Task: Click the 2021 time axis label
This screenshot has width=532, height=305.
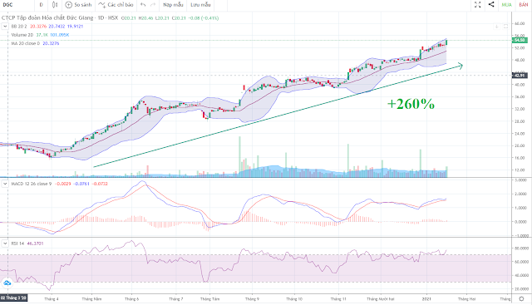Action: tap(426, 299)
